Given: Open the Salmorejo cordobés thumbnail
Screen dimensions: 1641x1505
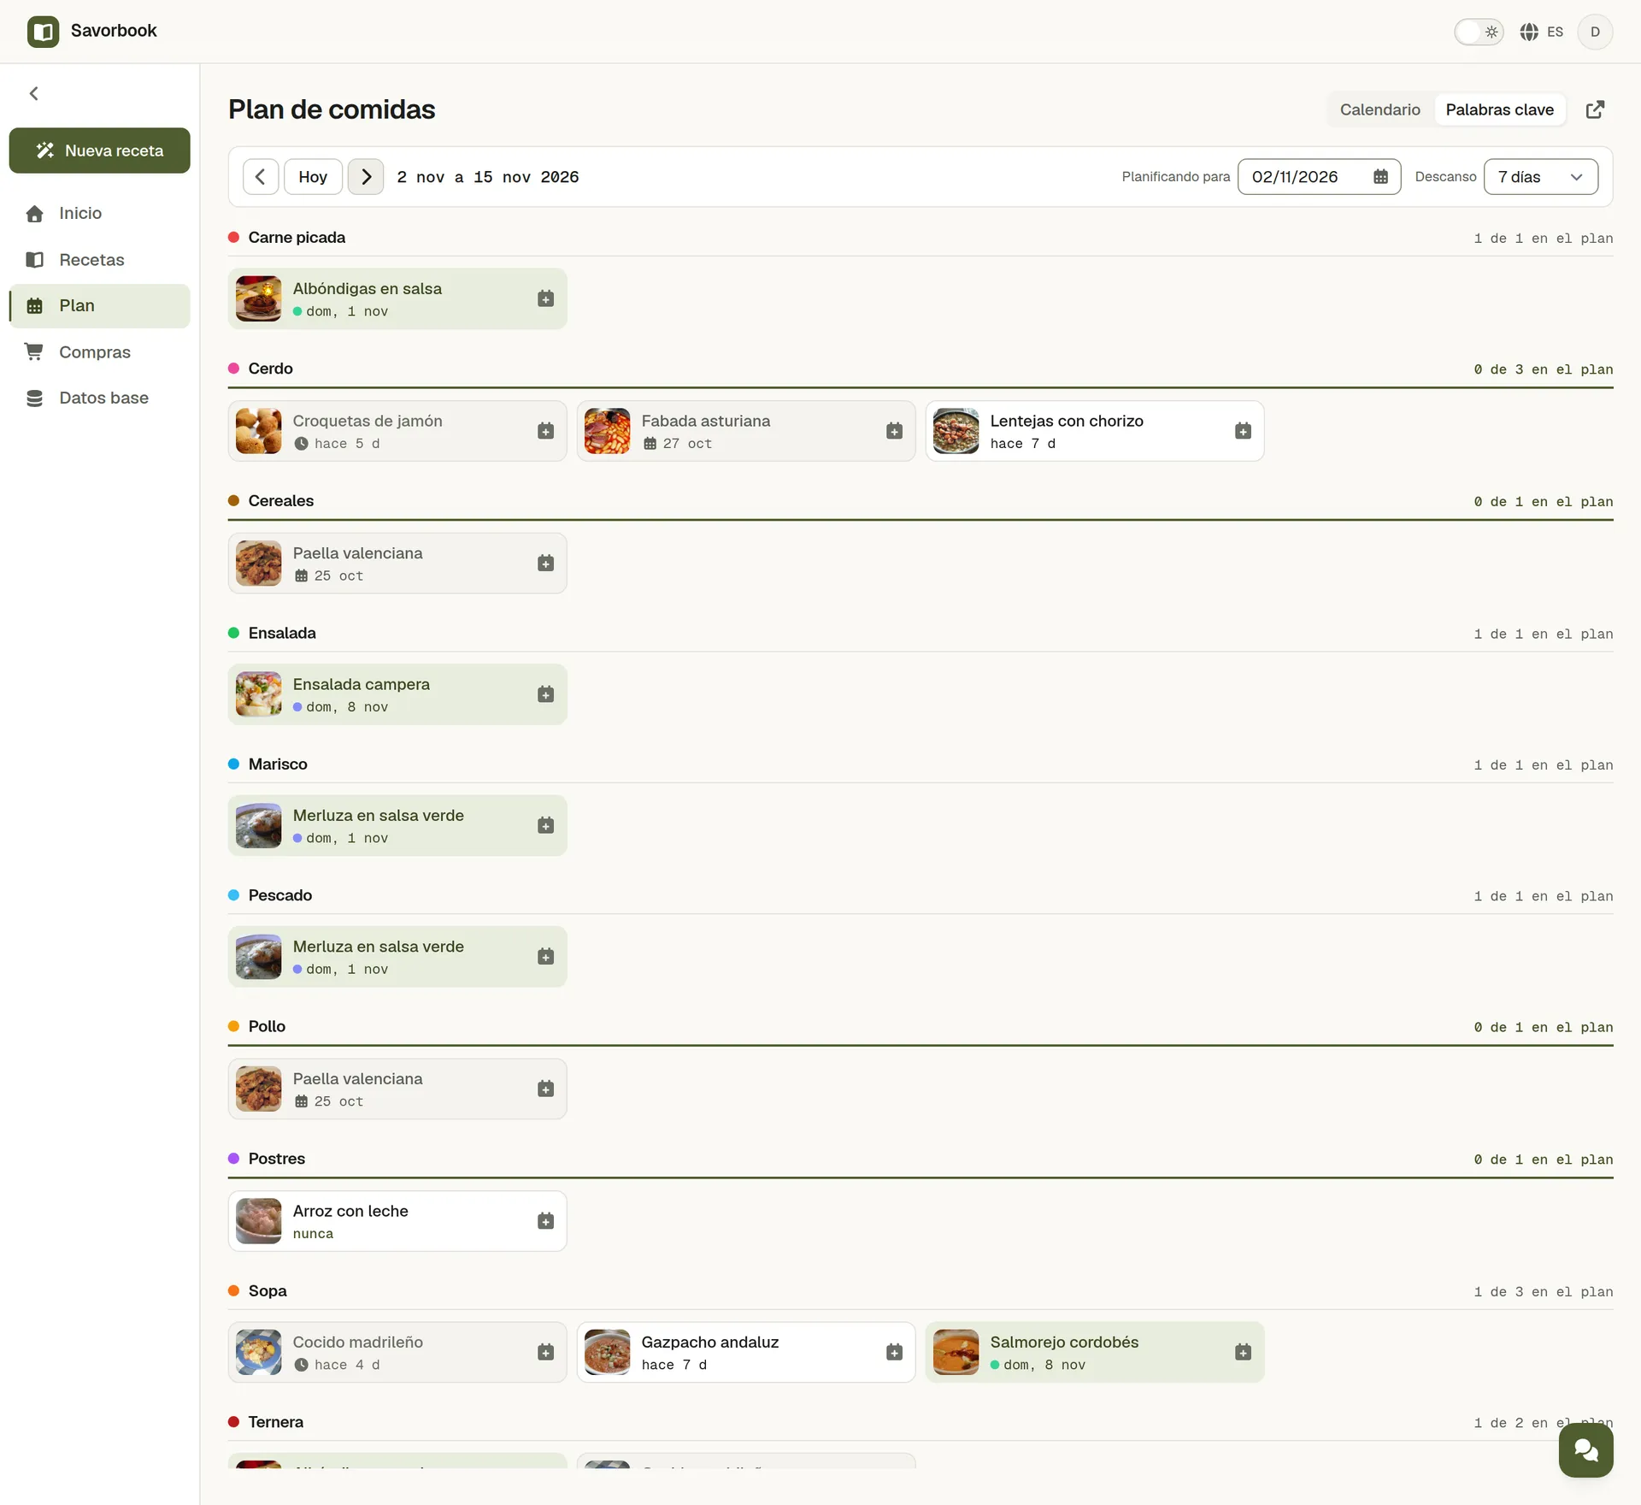Looking at the screenshot, I should (956, 1352).
